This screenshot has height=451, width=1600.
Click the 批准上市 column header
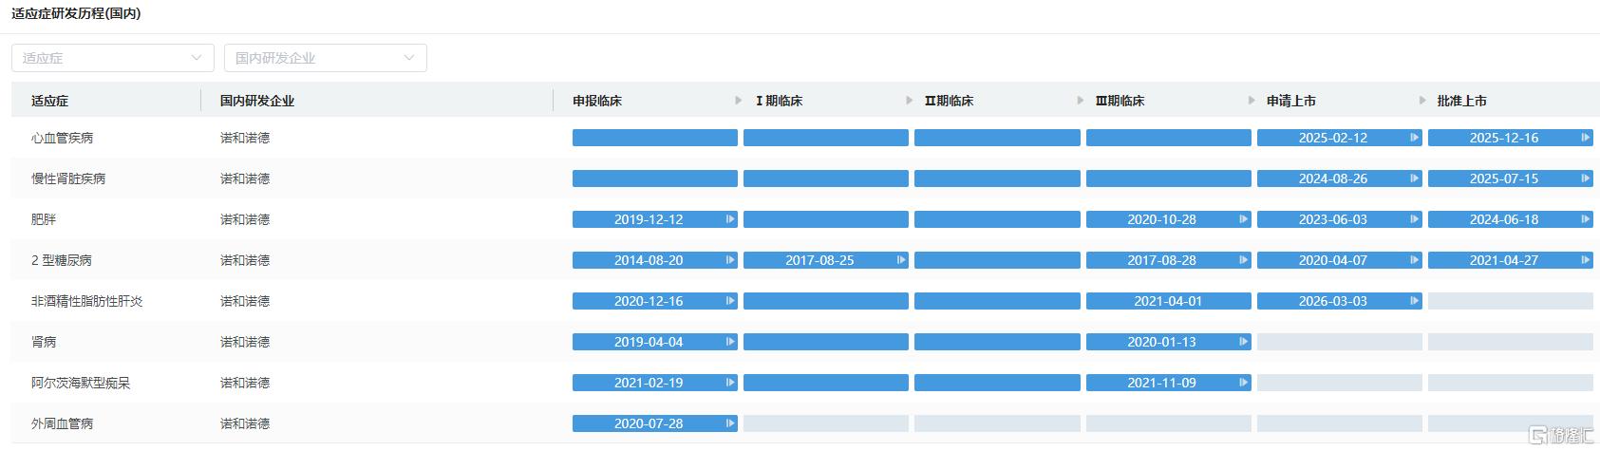click(1462, 101)
